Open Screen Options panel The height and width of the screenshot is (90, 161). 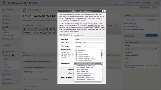145,7
